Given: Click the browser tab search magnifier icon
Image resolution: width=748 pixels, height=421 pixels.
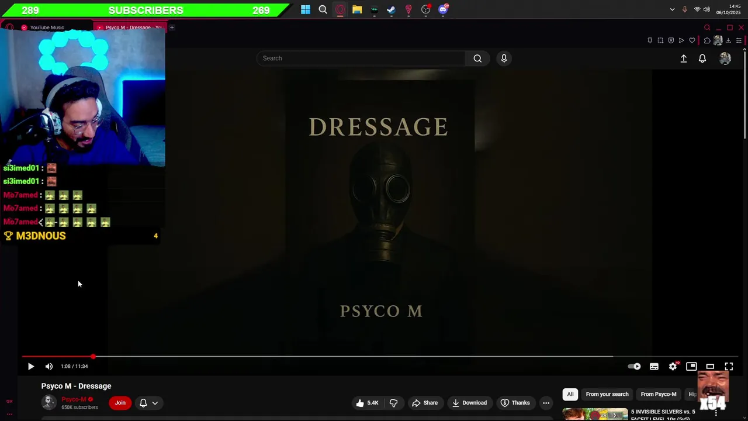Looking at the screenshot, I should coord(707,27).
